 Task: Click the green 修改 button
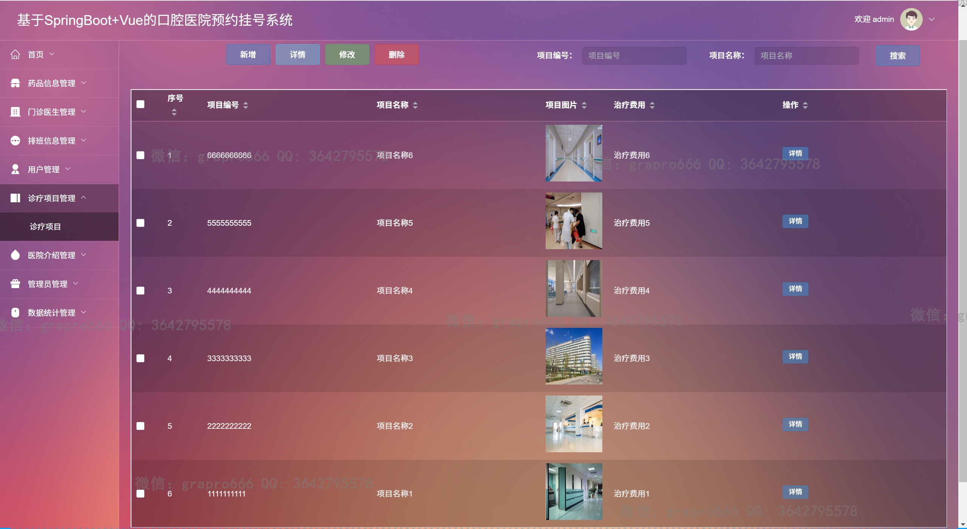click(347, 54)
